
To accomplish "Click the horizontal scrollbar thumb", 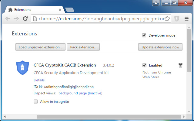I will [x=109, y=116].
